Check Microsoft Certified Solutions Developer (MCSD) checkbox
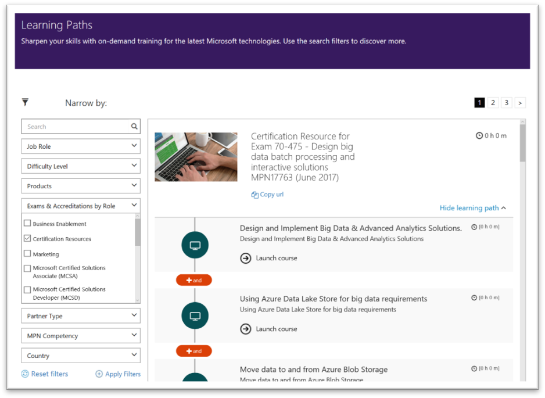The height and width of the screenshot is (398, 545). coord(27,289)
